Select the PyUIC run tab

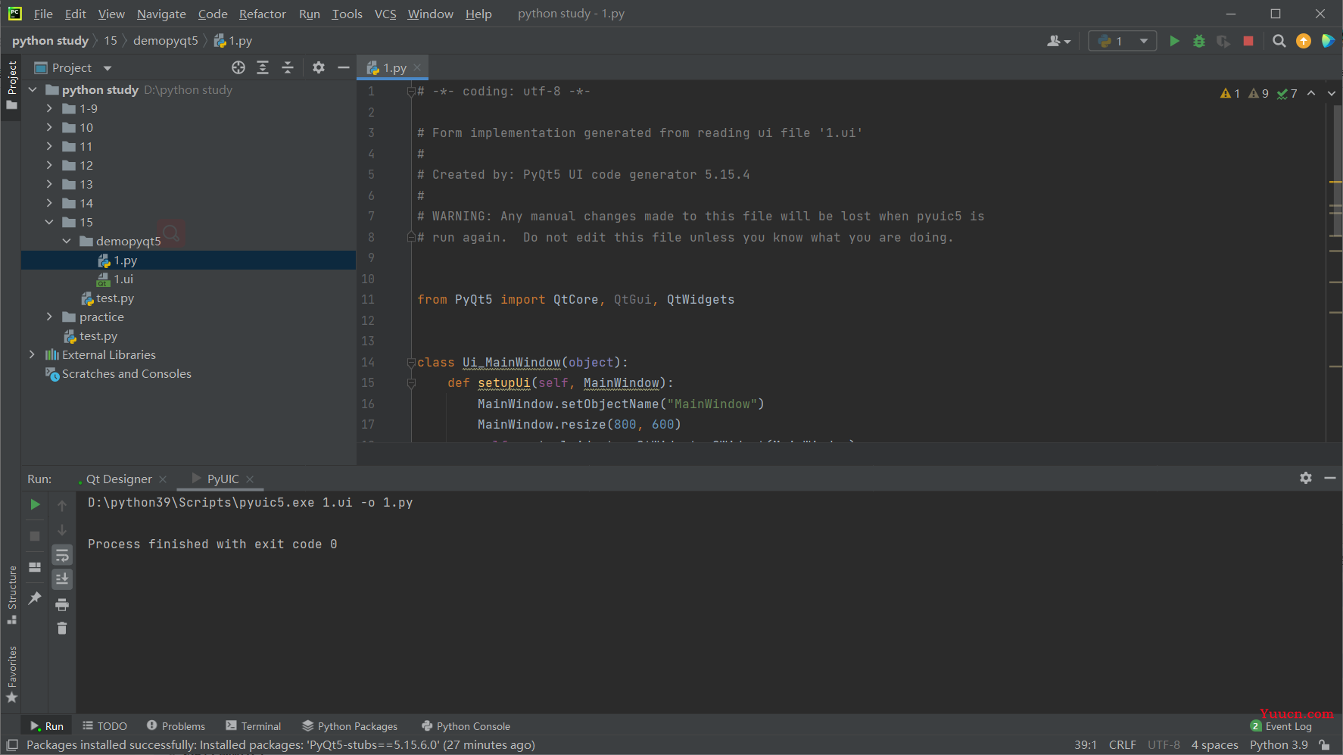[223, 479]
